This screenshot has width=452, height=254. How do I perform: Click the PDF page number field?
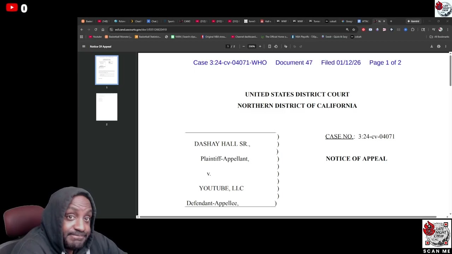[x=228, y=47]
